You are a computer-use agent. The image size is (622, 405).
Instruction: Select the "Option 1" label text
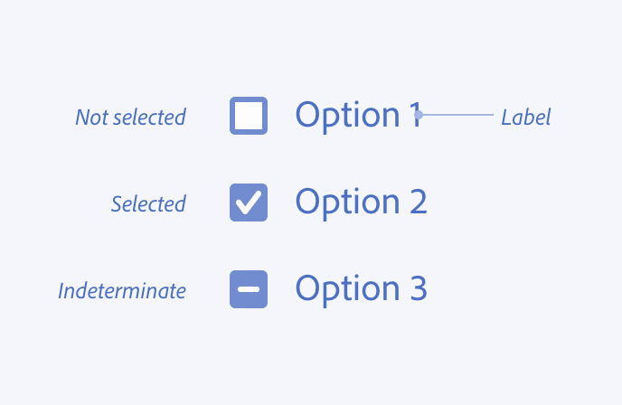pyautogui.click(x=358, y=116)
